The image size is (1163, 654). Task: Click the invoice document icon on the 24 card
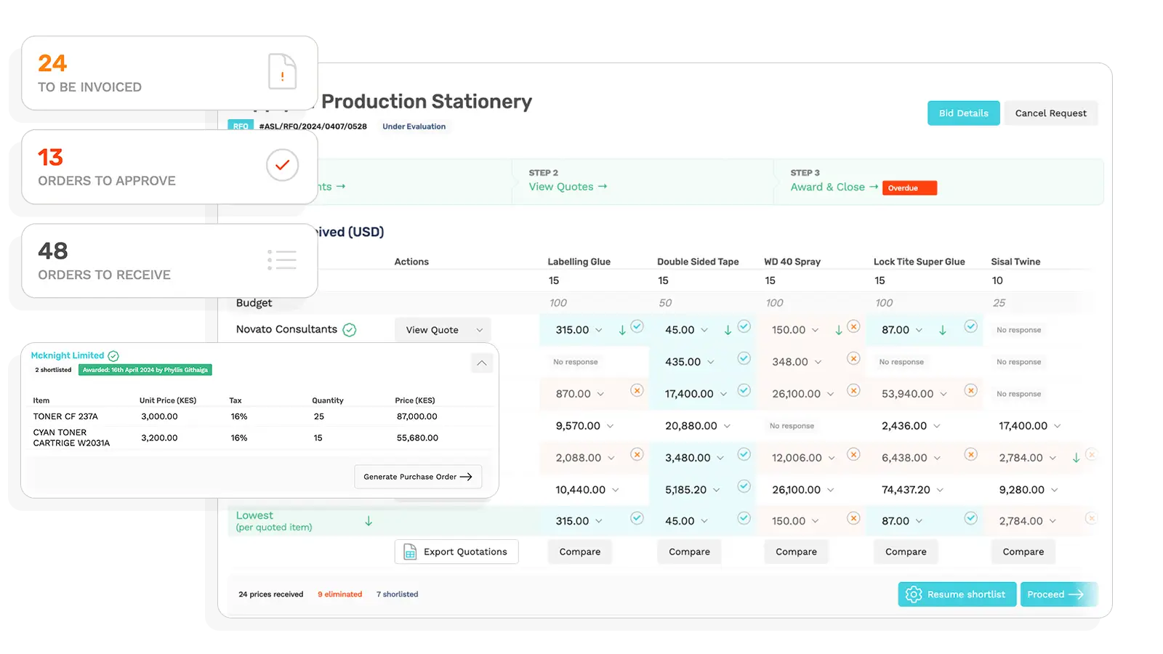[x=283, y=73]
